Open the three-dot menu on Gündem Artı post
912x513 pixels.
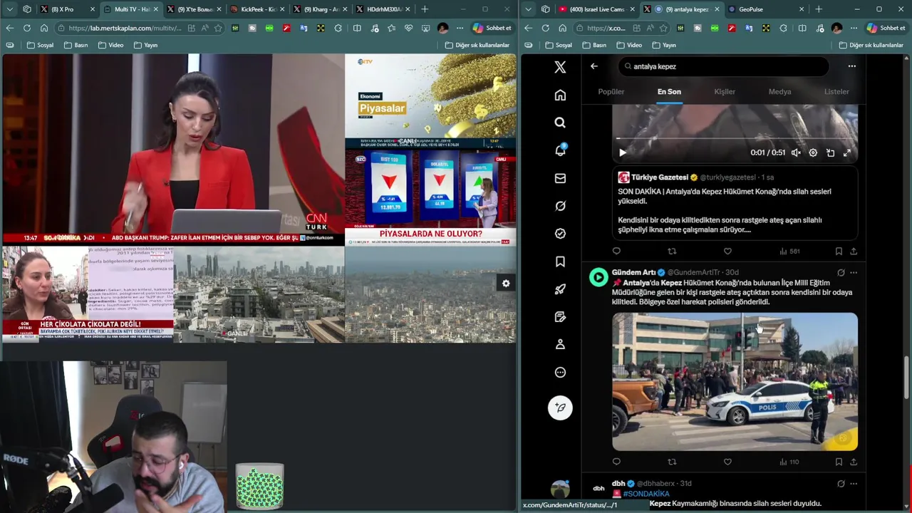pos(854,272)
